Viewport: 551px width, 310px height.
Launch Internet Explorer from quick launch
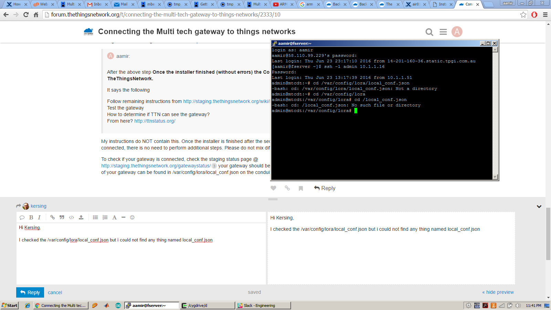(28, 306)
